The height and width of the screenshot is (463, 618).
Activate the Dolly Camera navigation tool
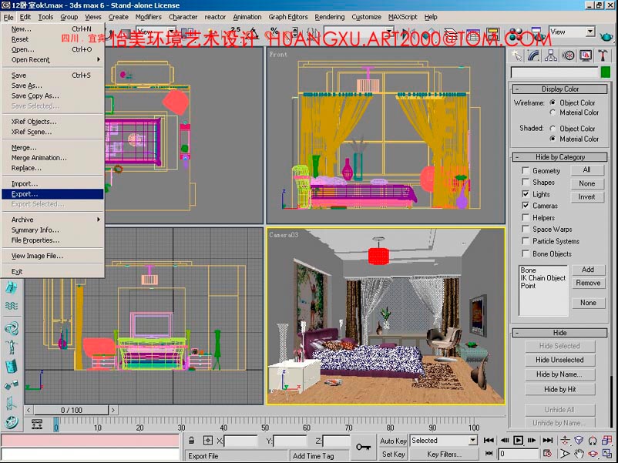coord(565,440)
